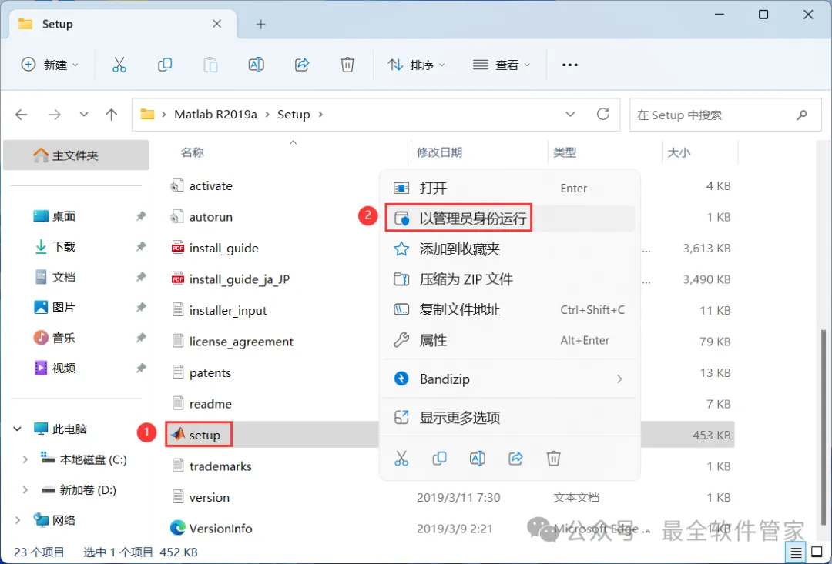The image size is (832, 564).
Task: Choose 压缩为 ZIP 文件
Action: pos(510,279)
